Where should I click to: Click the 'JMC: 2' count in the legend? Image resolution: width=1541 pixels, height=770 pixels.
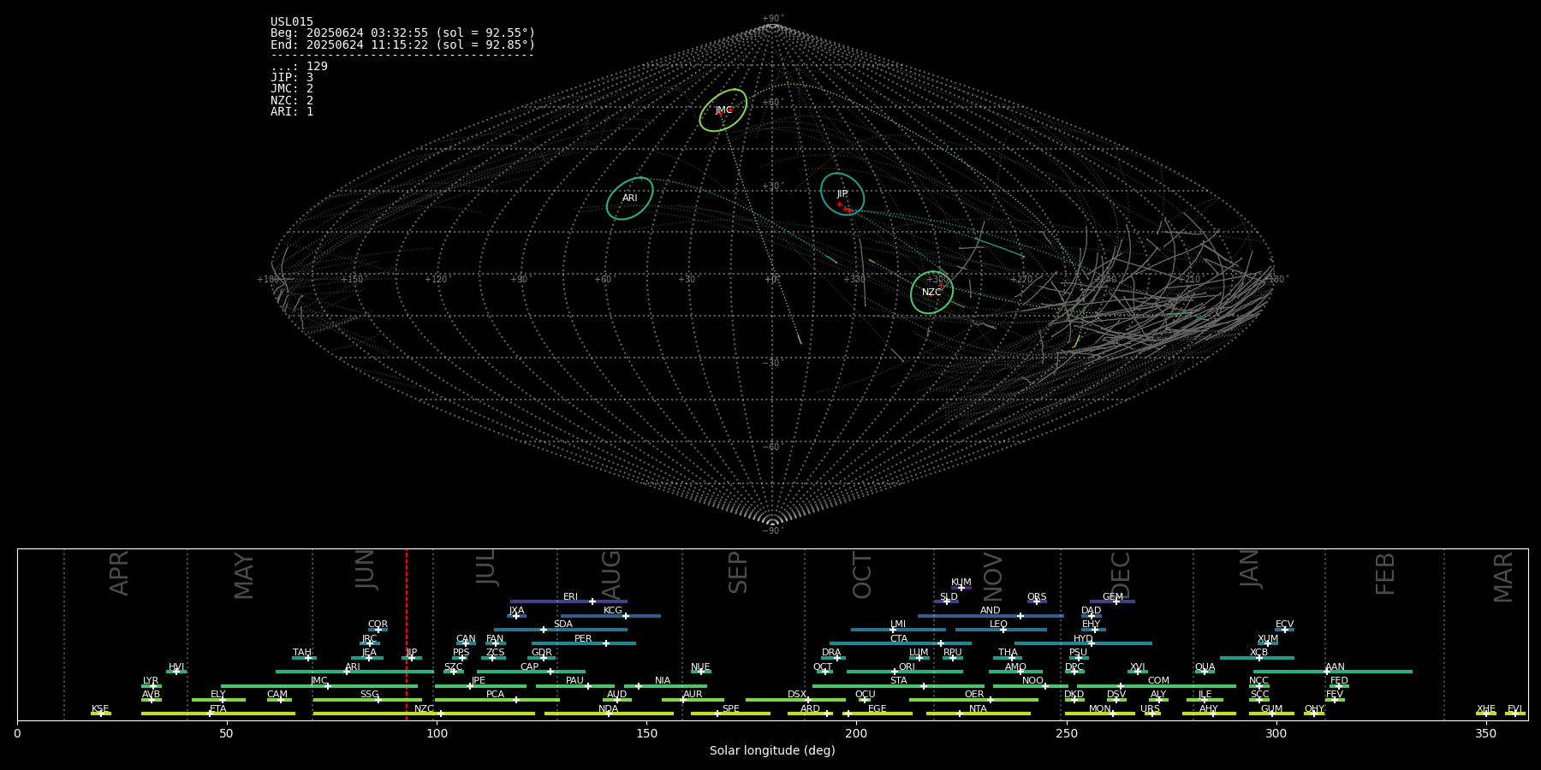point(292,89)
